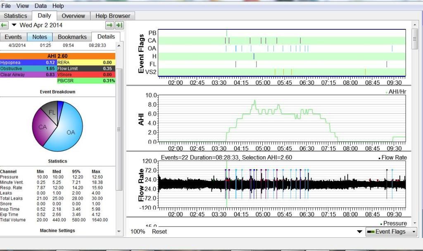
Task: Click the graph area vertical scrollbar thumb
Action: pos(414,39)
